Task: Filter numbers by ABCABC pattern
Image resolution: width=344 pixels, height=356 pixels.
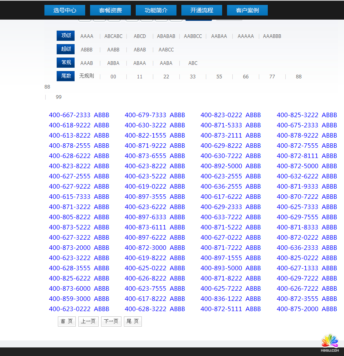Action: click(113, 36)
